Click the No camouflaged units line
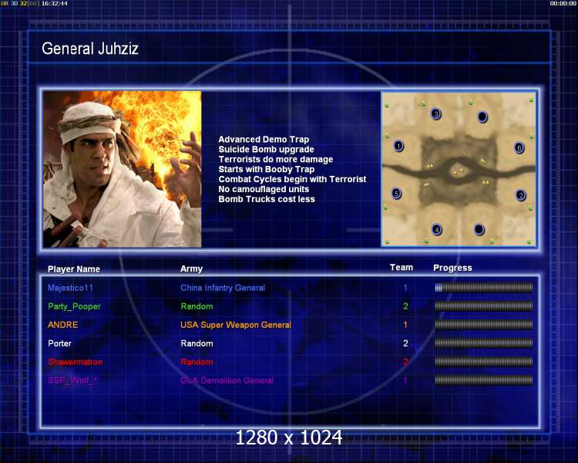 point(264,189)
